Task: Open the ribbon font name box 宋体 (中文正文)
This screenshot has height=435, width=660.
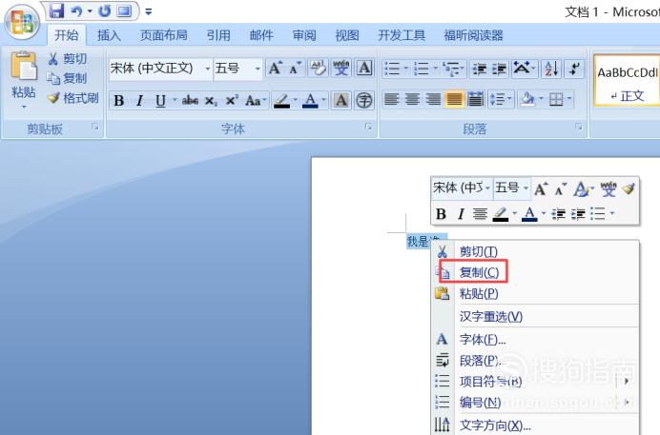Action: [160, 68]
